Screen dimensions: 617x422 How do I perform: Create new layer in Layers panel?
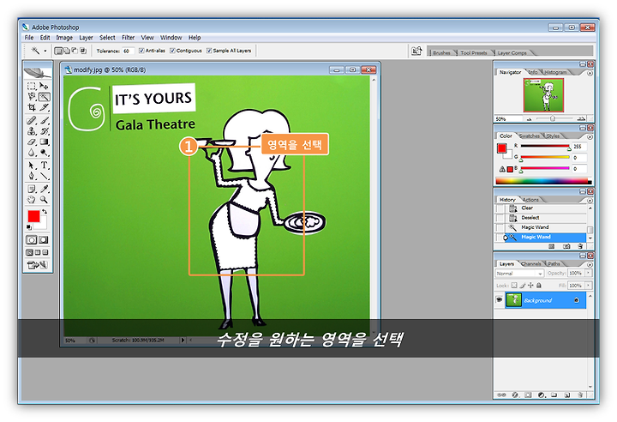click(x=567, y=395)
